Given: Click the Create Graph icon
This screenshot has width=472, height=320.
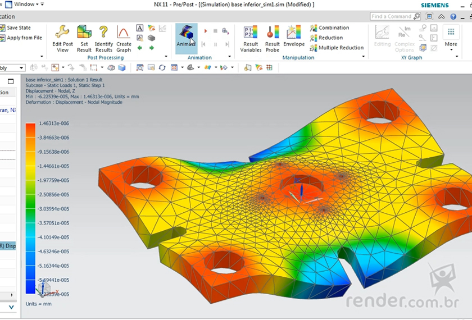Looking at the screenshot, I should pos(124,38).
